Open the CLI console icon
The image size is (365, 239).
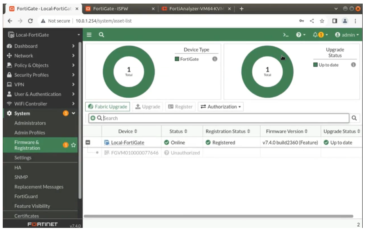tap(286, 35)
